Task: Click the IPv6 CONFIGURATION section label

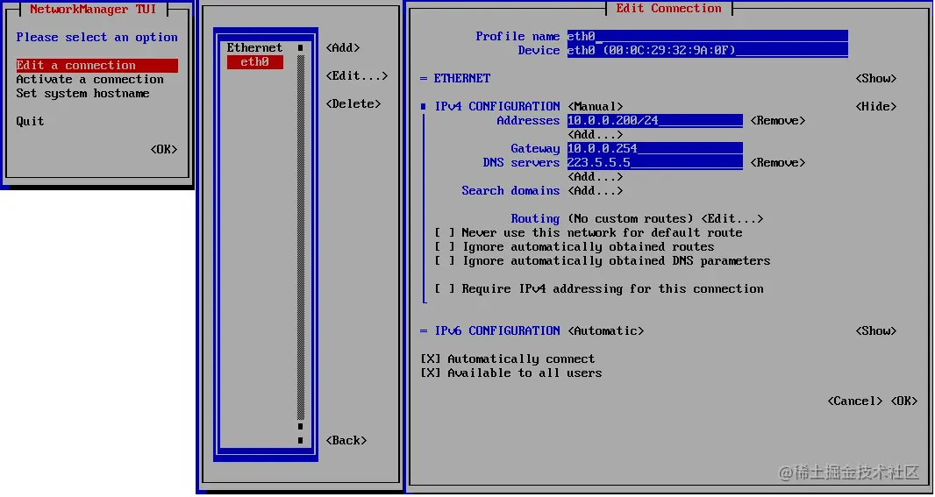Action: point(497,330)
